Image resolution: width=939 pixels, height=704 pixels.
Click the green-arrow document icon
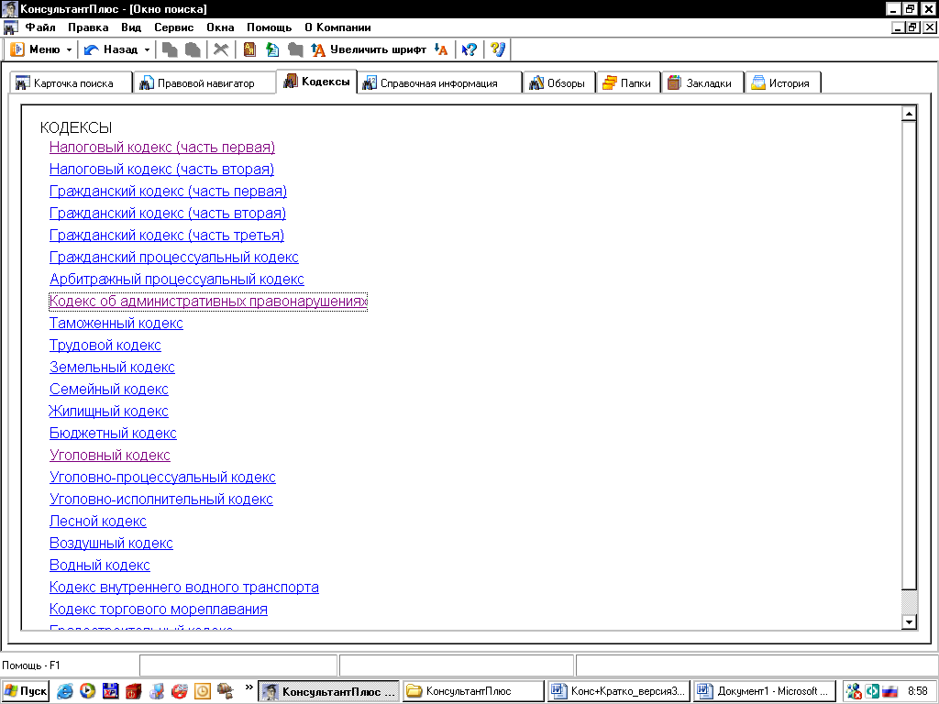tap(272, 49)
